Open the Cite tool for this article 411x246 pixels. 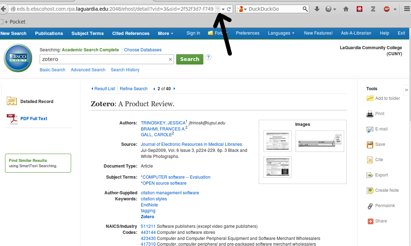click(378, 159)
